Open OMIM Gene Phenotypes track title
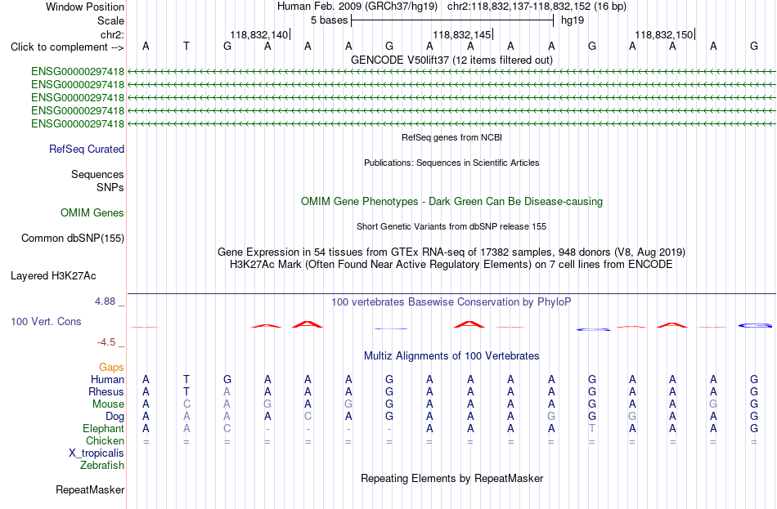This screenshot has width=777, height=509. (451, 202)
